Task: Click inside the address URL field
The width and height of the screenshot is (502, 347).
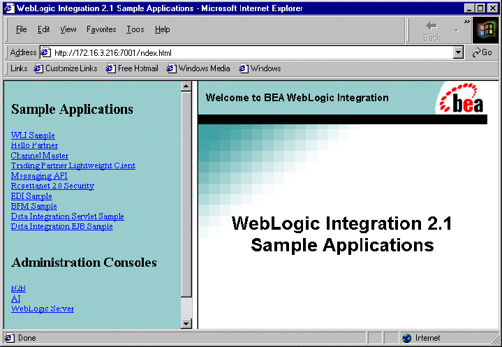Action: (x=253, y=52)
